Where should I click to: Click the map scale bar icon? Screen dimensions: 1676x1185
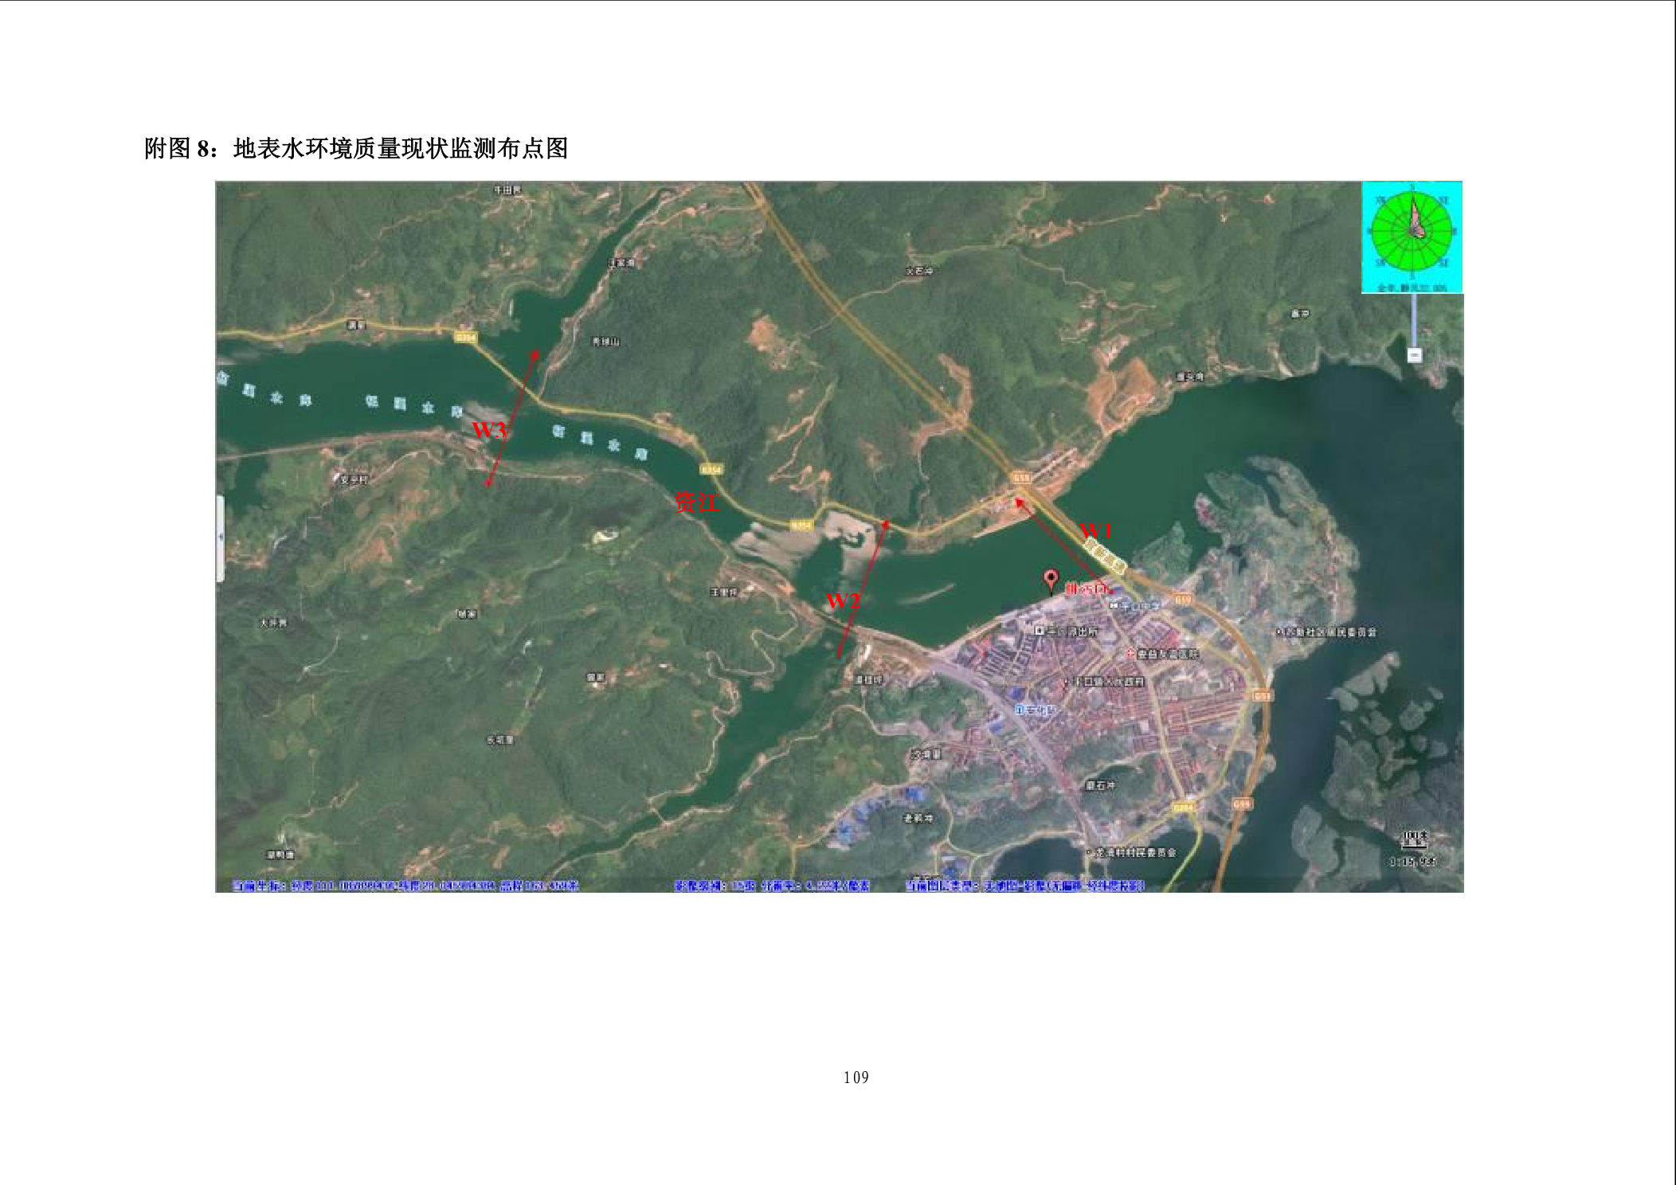[x=1415, y=840]
